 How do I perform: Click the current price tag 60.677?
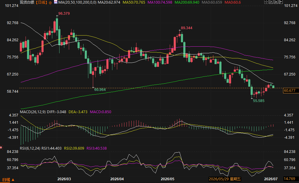coord(290,91)
